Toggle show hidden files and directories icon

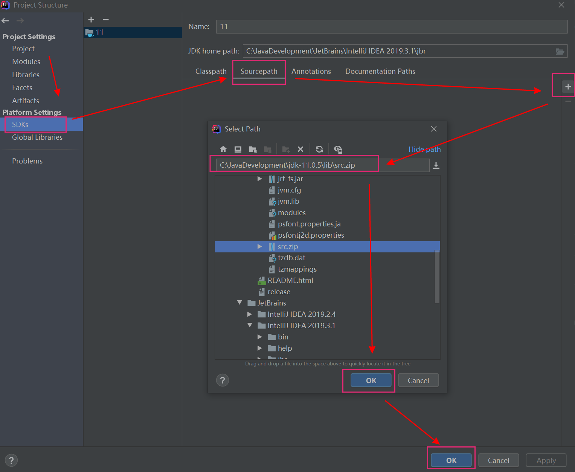point(338,149)
